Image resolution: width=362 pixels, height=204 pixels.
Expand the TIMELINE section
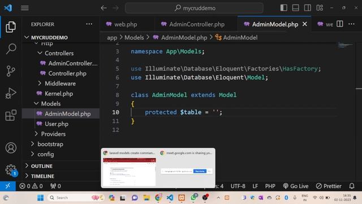[x=61, y=176]
